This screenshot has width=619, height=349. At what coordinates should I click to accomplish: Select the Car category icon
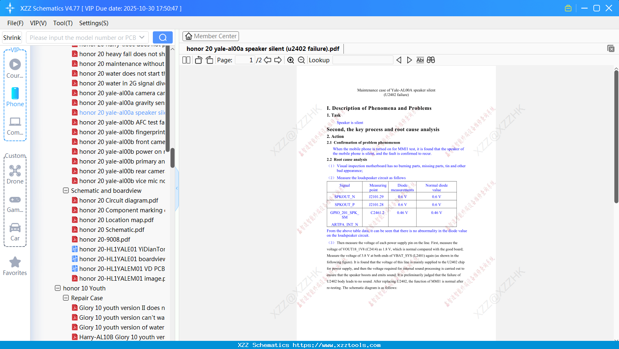[x=15, y=232]
